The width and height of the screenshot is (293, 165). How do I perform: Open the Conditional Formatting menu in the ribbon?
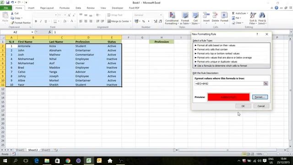tap(172, 18)
